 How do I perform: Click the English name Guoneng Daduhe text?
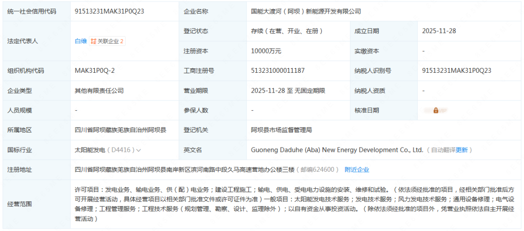coord(337,150)
